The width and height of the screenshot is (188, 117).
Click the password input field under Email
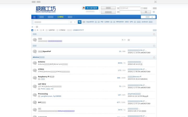130,12
